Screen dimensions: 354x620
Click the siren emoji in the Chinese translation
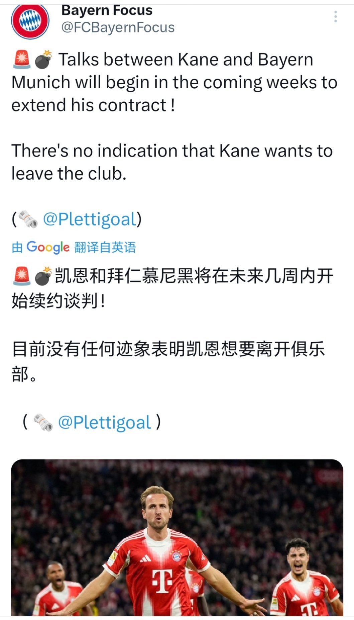[22, 276]
